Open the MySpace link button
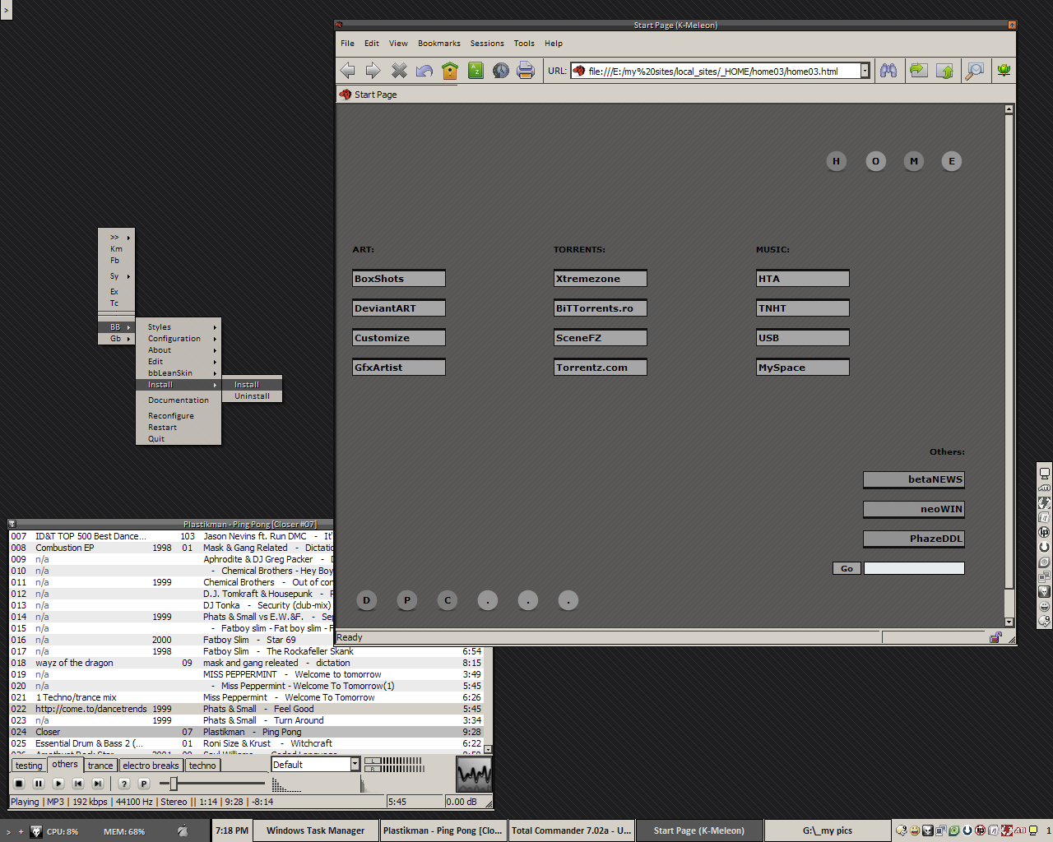This screenshot has width=1053, height=842. 803,368
